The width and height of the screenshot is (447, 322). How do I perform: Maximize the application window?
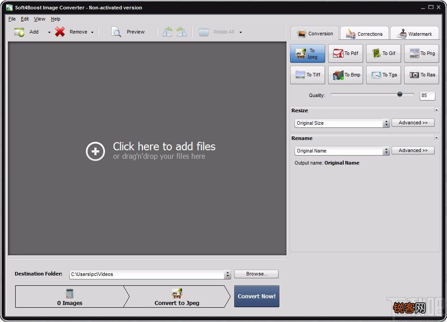coord(431,7)
